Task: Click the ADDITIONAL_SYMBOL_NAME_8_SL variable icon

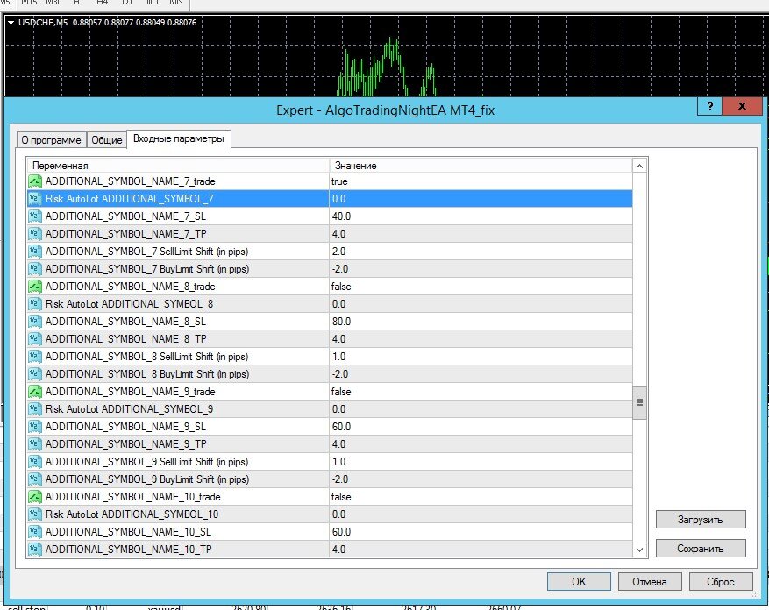Action: click(x=35, y=322)
